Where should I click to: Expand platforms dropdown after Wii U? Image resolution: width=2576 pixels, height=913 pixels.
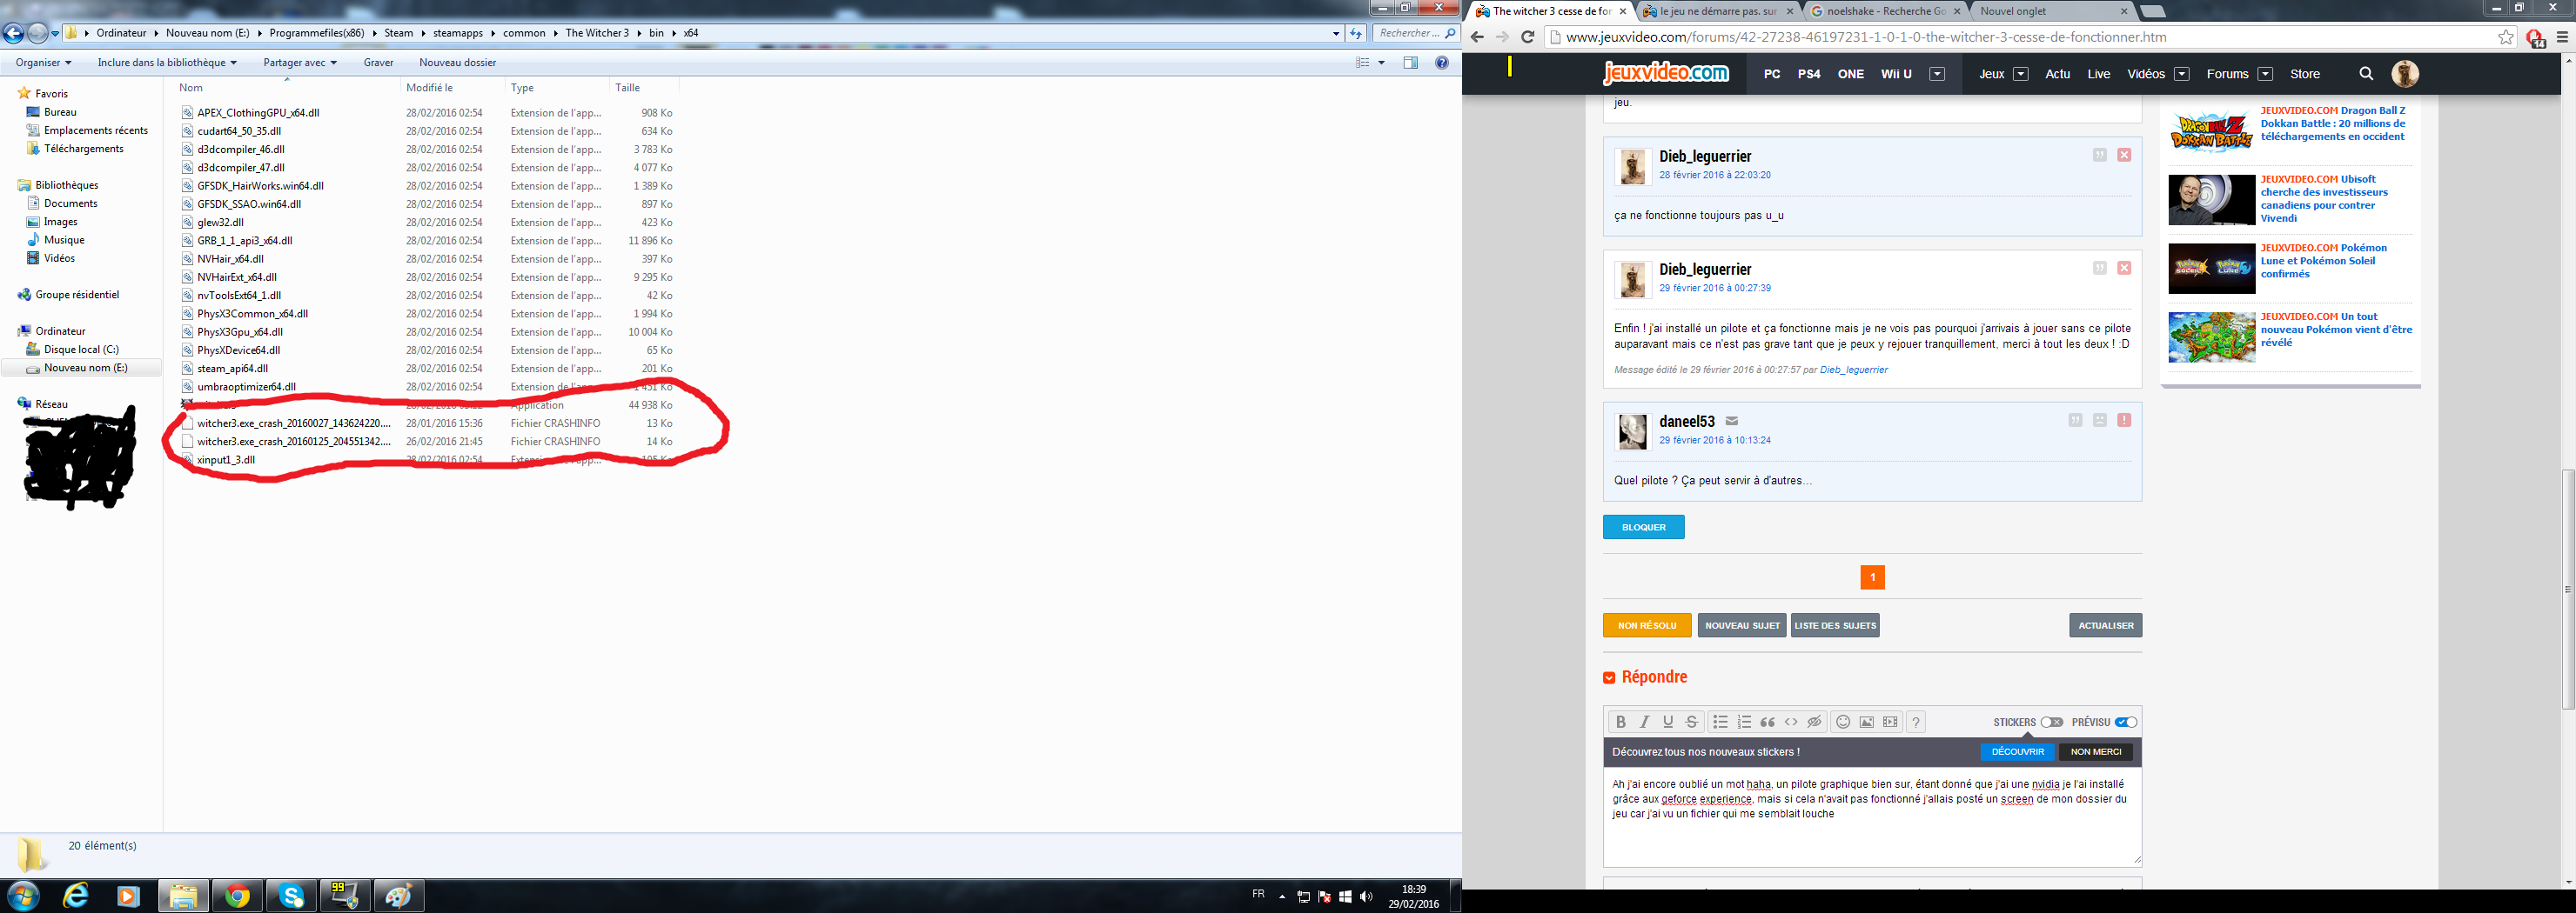(1937, 74)
